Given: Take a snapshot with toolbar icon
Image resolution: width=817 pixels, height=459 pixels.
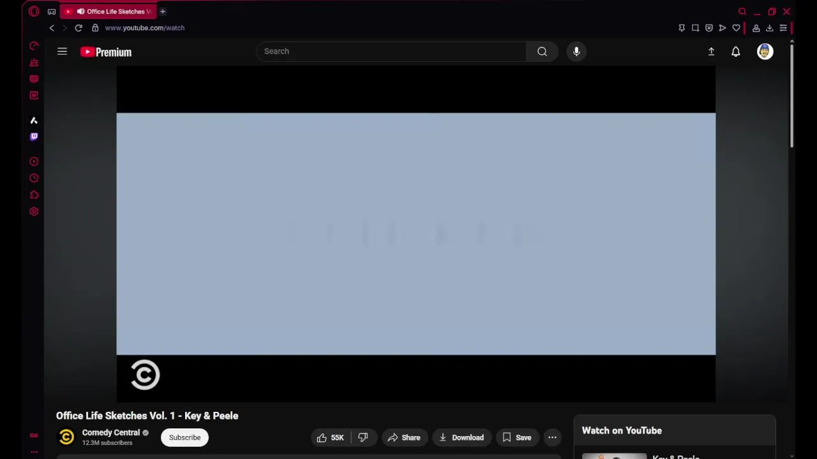Looking at the screenshot, I should coord(695,28).
